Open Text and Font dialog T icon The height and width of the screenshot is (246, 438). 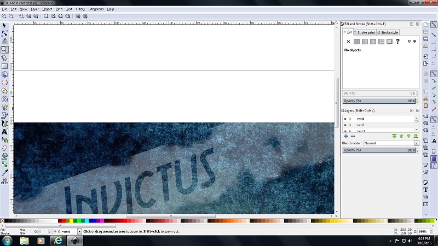click(x=425, y=190)
